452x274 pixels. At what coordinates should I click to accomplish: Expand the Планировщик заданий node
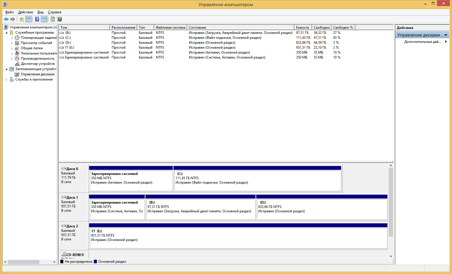(12, 38)
